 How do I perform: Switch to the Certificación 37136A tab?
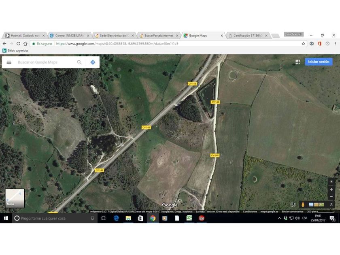coord(248,36)
